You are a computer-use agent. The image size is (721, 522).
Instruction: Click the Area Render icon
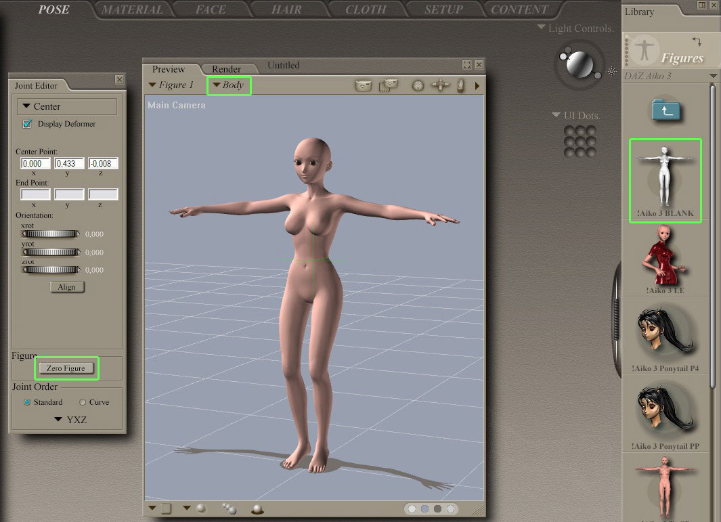pyautogui.click(x=388, y=85)
